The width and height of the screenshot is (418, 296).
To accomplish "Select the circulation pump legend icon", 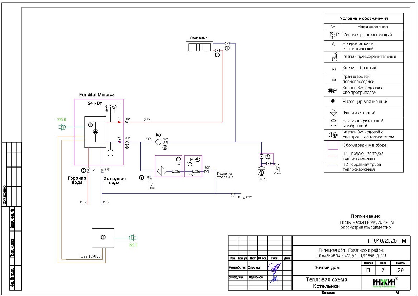I will coord(333,101).
